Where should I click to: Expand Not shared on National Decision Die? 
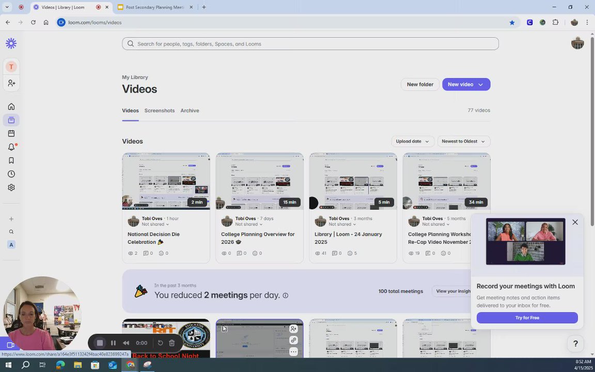coord(155,224)
